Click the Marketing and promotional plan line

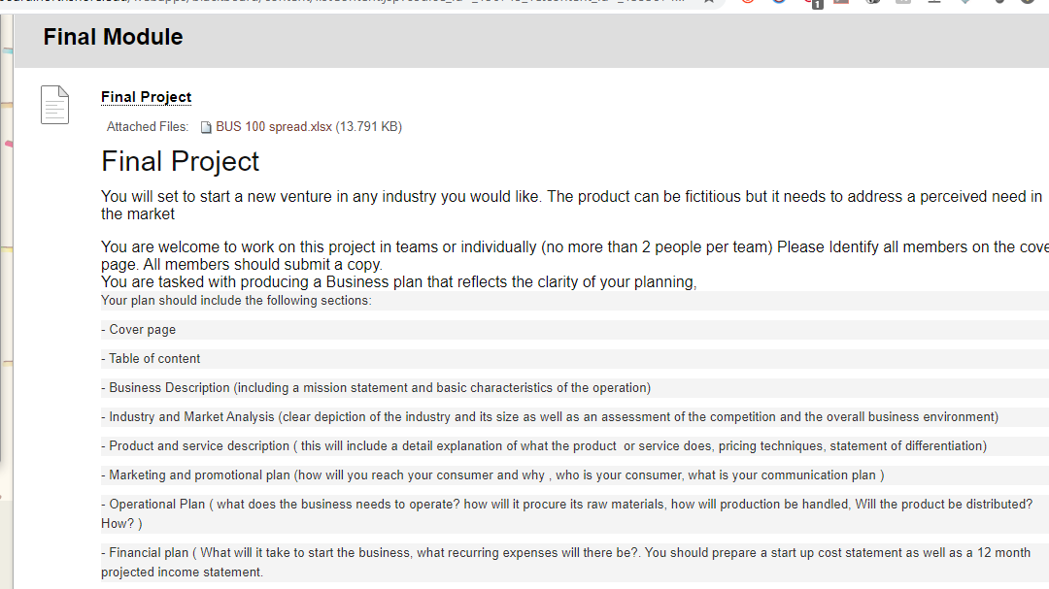click(x=491, y=475)
